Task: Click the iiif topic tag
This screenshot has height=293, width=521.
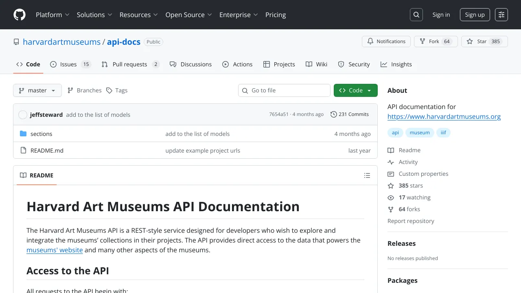Action: coord(444,133)
